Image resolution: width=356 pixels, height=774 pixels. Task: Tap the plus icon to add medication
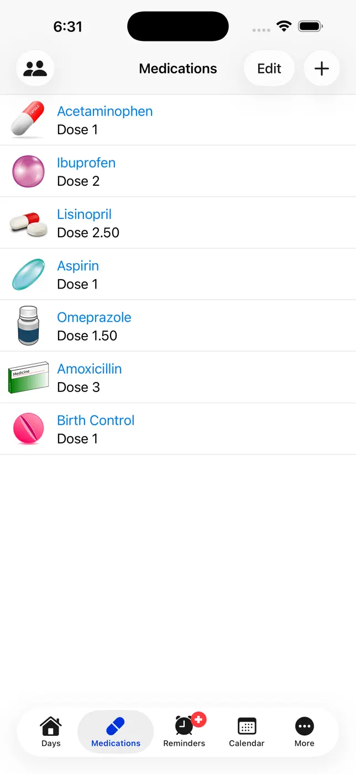[322, 69]
